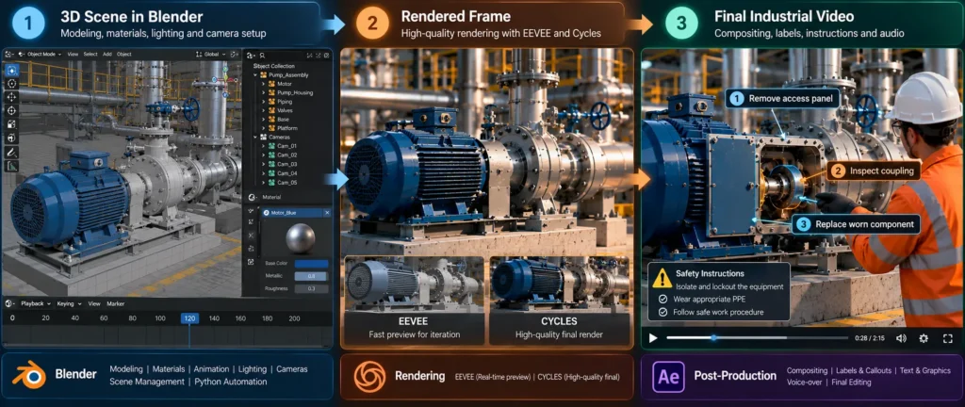
Task: Click the Roughness 0.3 value field
Action: pos(311,288)
